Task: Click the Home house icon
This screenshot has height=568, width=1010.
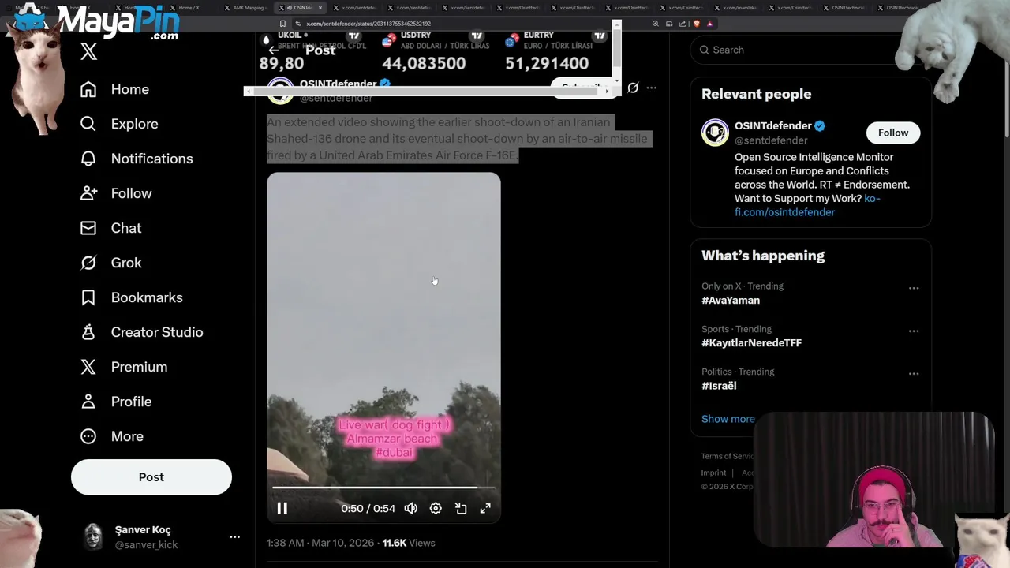Action: click(88, 89)
